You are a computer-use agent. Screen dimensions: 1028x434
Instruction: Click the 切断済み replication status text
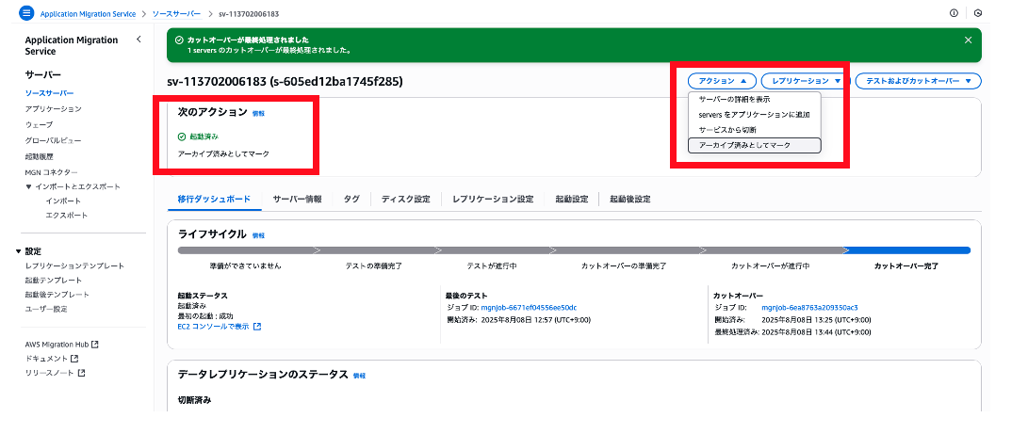(x=195, y=399)
